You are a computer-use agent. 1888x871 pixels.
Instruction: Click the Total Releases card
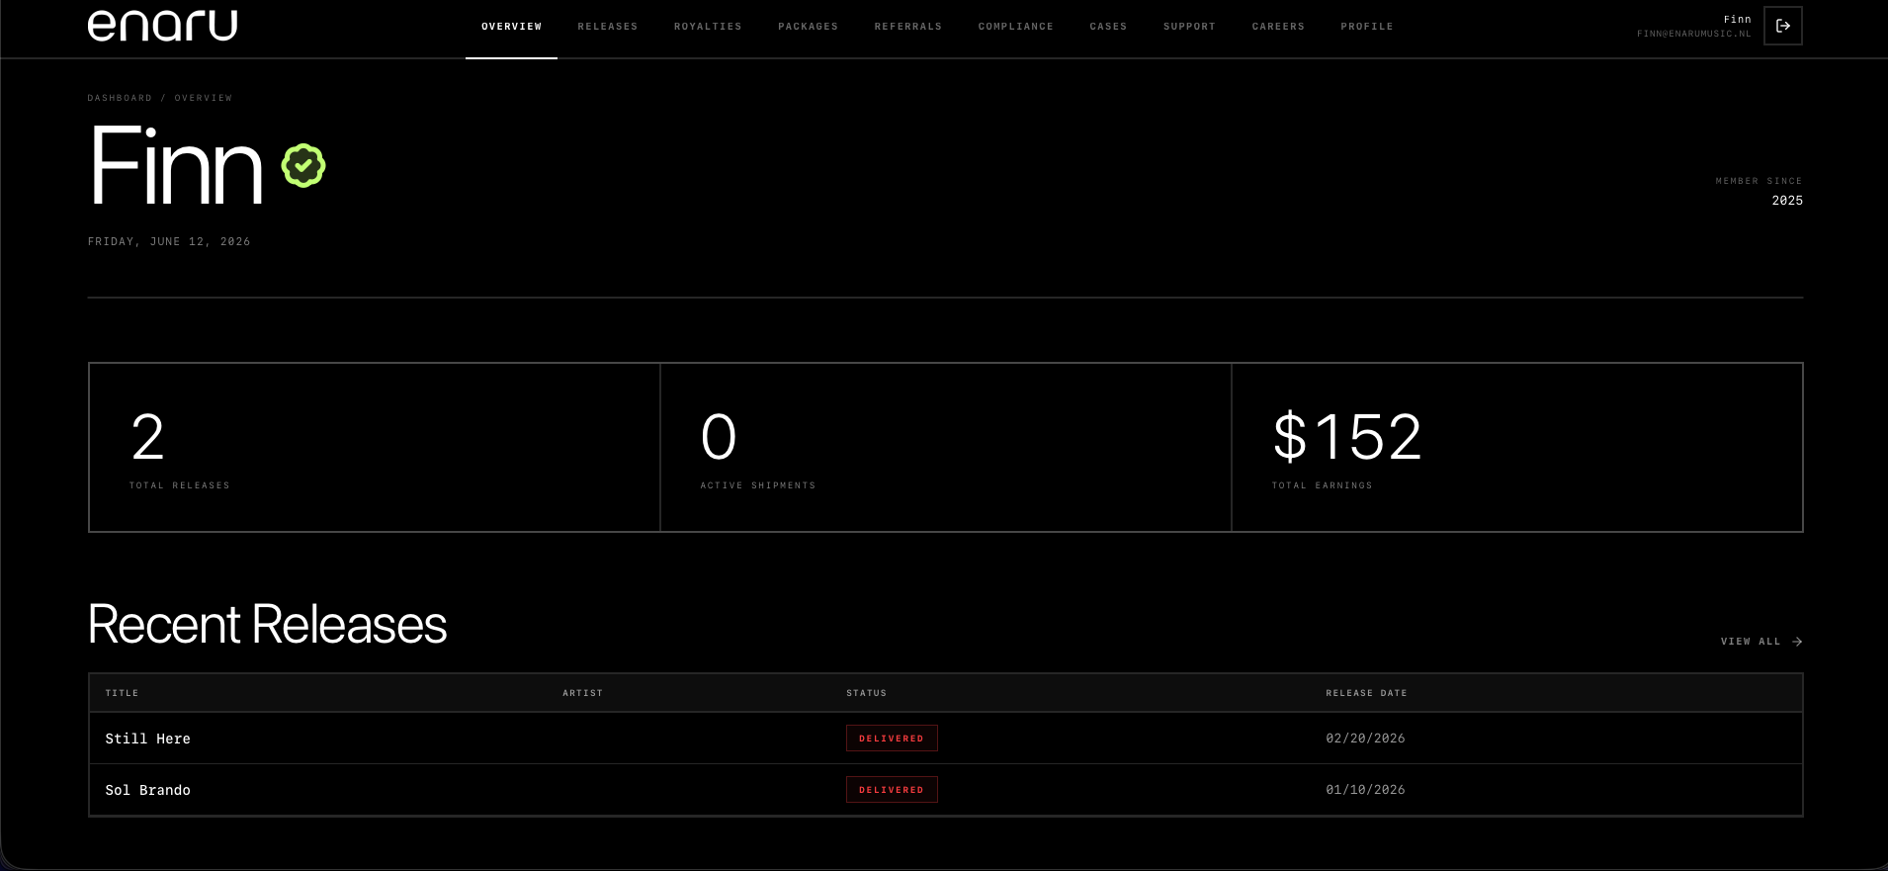(375, 447)
